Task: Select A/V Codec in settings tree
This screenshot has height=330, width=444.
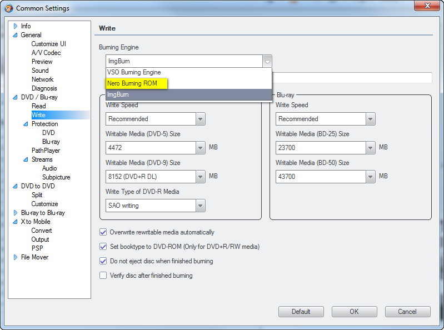Action: [x=46, y=53]
